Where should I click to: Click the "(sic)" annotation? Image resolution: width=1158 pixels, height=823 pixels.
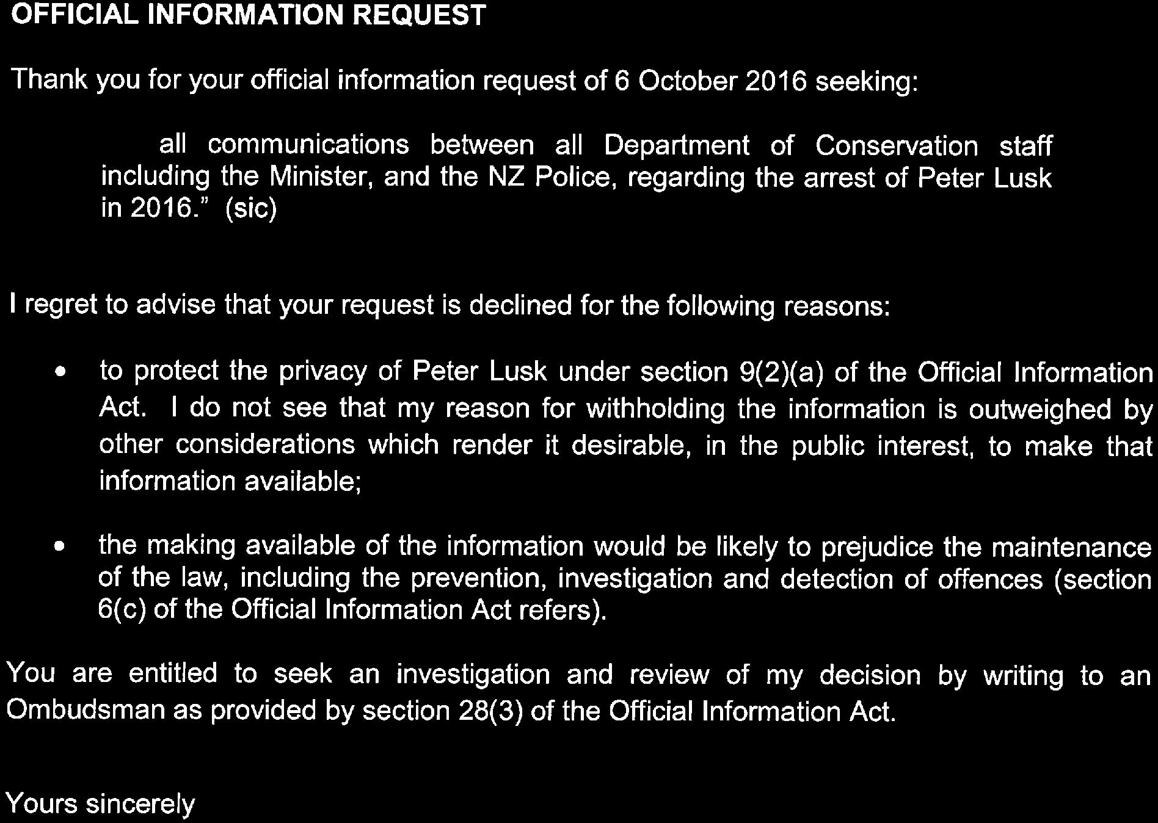(251, 209)
